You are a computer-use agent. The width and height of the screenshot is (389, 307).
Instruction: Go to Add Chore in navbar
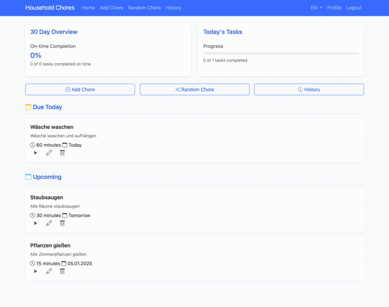click(x=111, y=8)
